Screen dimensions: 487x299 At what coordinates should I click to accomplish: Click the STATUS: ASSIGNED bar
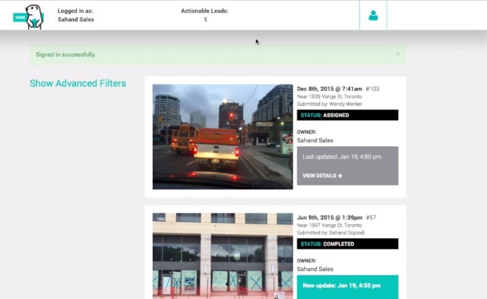pyautogui.click(x=347, y=115)
